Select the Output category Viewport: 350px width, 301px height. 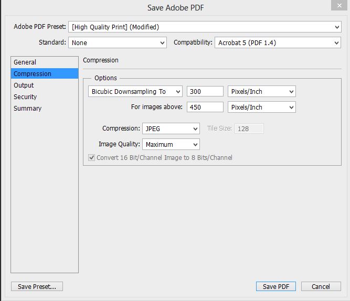tap(45, 85)
